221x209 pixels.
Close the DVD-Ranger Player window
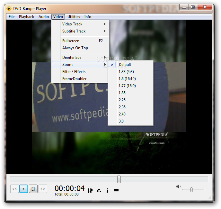(x=205, y=7)
